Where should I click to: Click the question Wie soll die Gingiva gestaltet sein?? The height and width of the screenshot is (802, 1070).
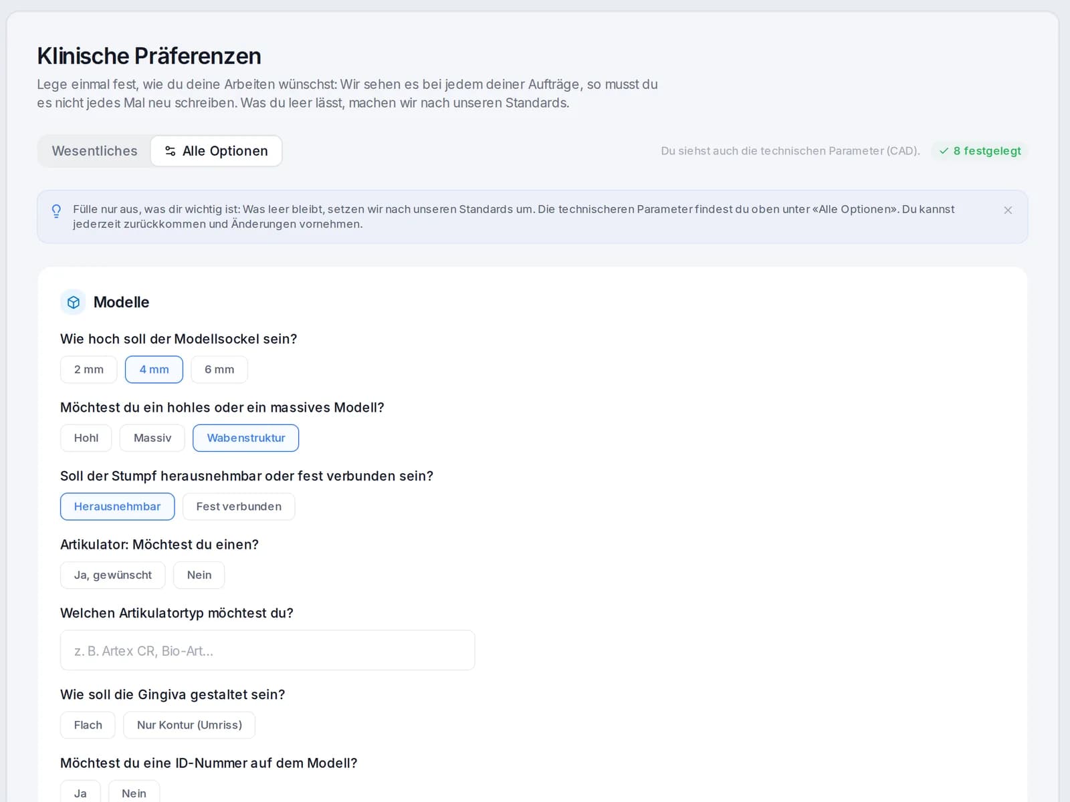tap(173, 694)
